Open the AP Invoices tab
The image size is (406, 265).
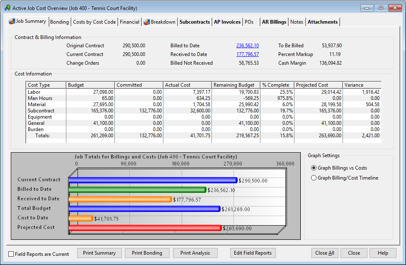[227, 22]
